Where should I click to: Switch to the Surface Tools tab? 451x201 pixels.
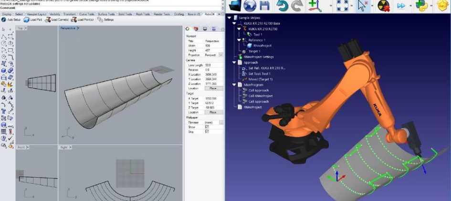106,14
